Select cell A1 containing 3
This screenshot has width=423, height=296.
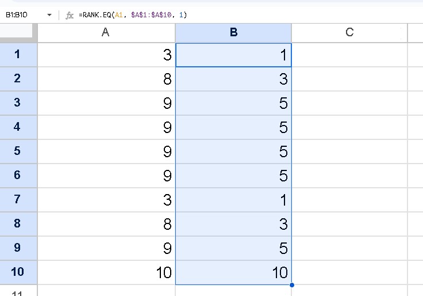pos(106,55)
